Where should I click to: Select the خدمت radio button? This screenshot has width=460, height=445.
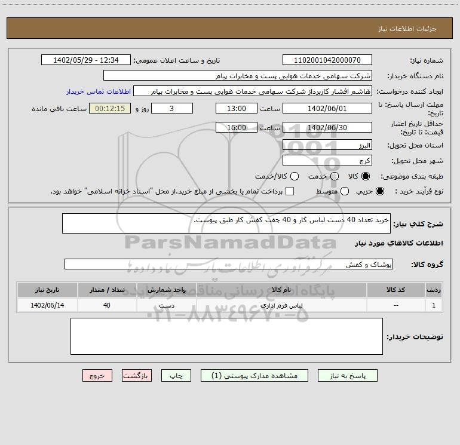pos(335,176)
